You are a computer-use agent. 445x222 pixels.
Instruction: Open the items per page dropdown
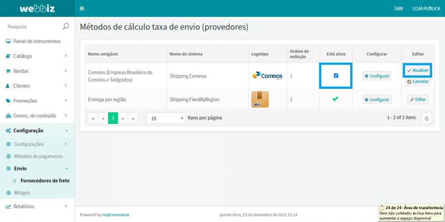166,118
